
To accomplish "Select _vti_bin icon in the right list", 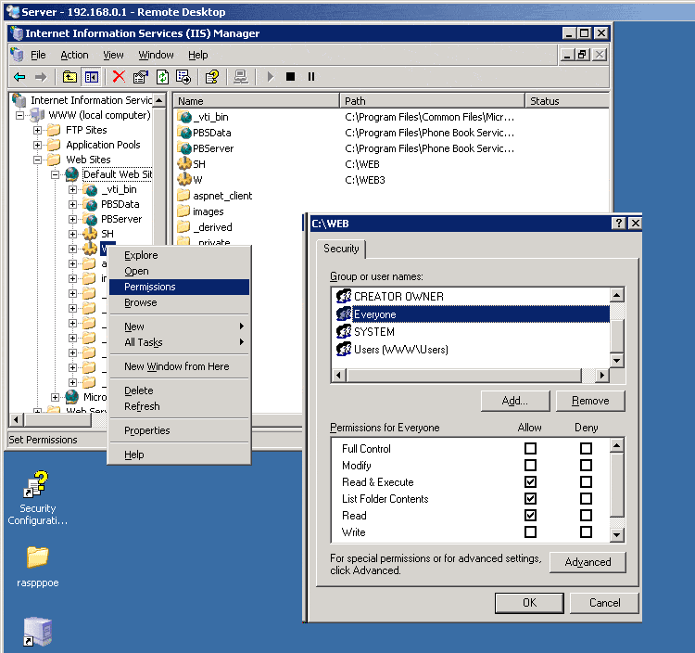I will (x=184, y=117).
